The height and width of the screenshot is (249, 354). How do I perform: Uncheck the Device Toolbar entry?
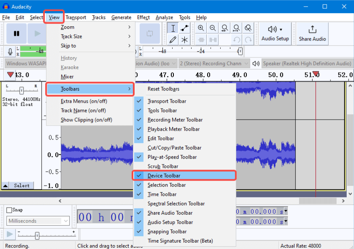pos(185,175)
